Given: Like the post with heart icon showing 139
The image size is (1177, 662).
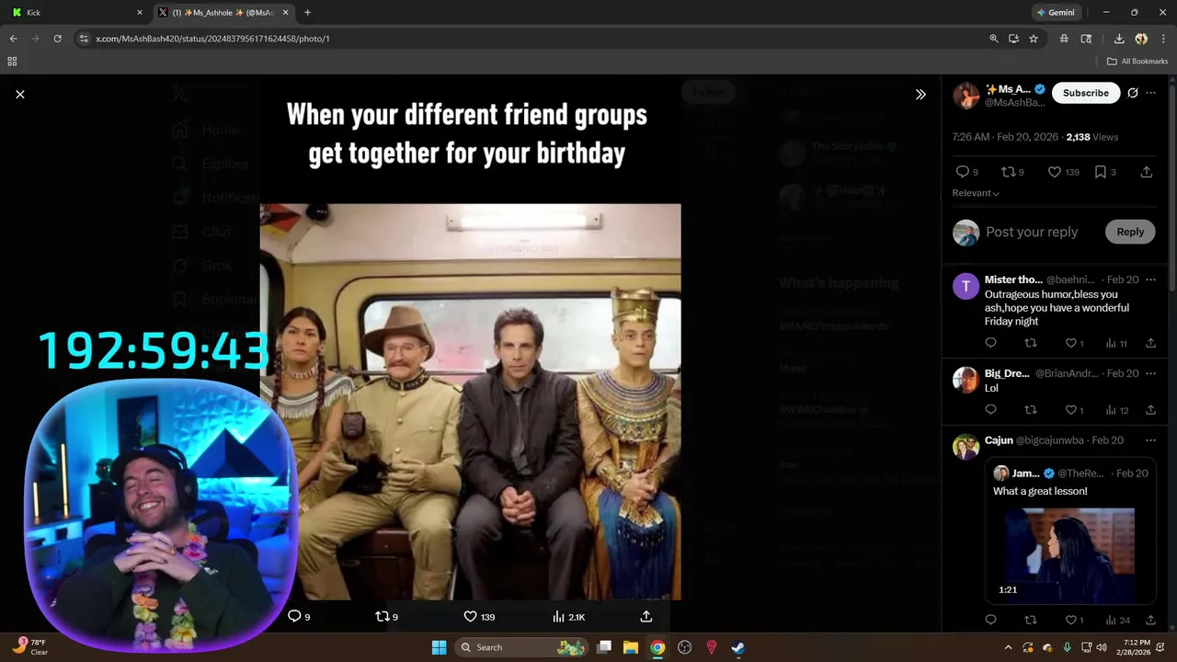Looking at the screenshot, I should pyautogui.click(x=1064, y=172).
